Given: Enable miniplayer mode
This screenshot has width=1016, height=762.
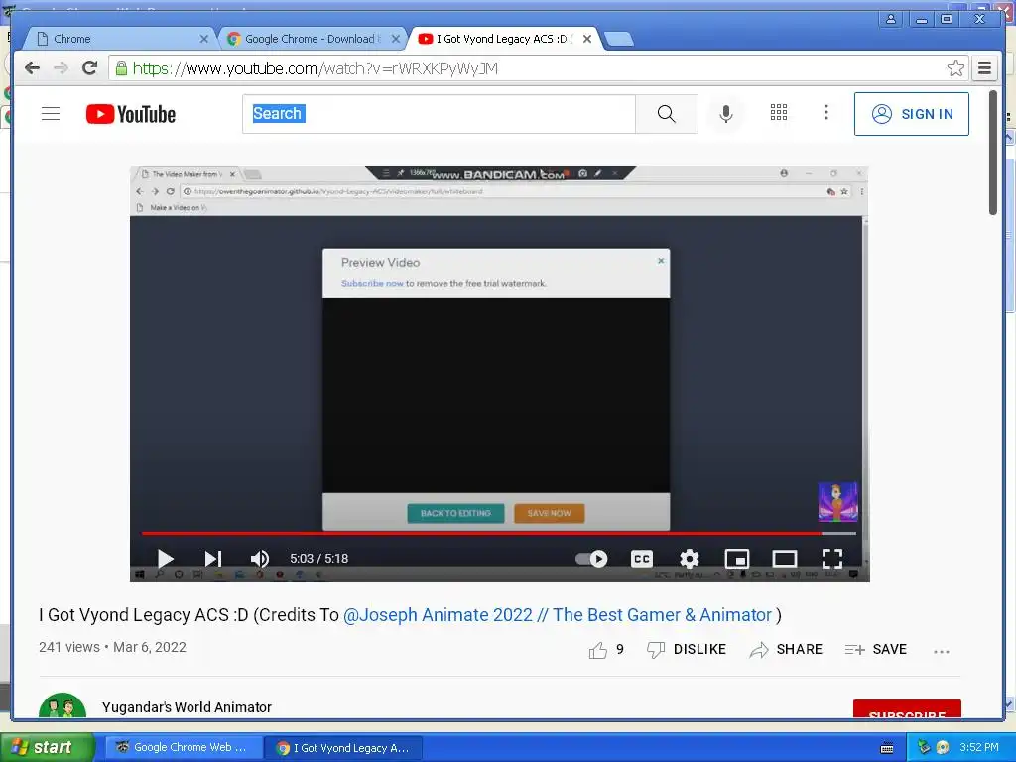Looking at the screenshot, I should (x=737, y=558).
